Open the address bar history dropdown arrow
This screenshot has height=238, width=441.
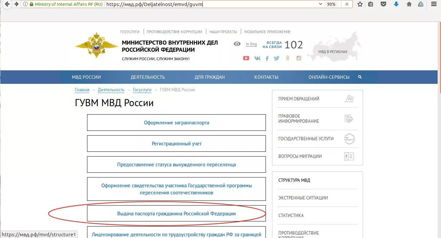tap(320, 4)
